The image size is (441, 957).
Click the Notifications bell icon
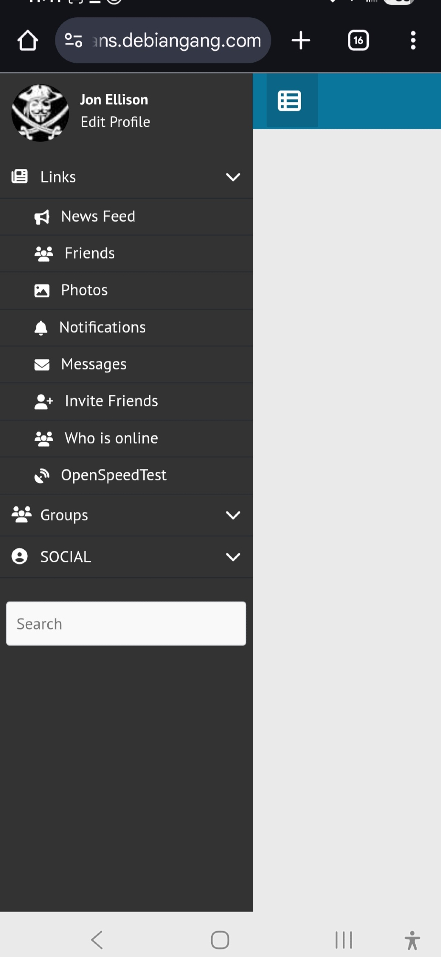(41, 328)
